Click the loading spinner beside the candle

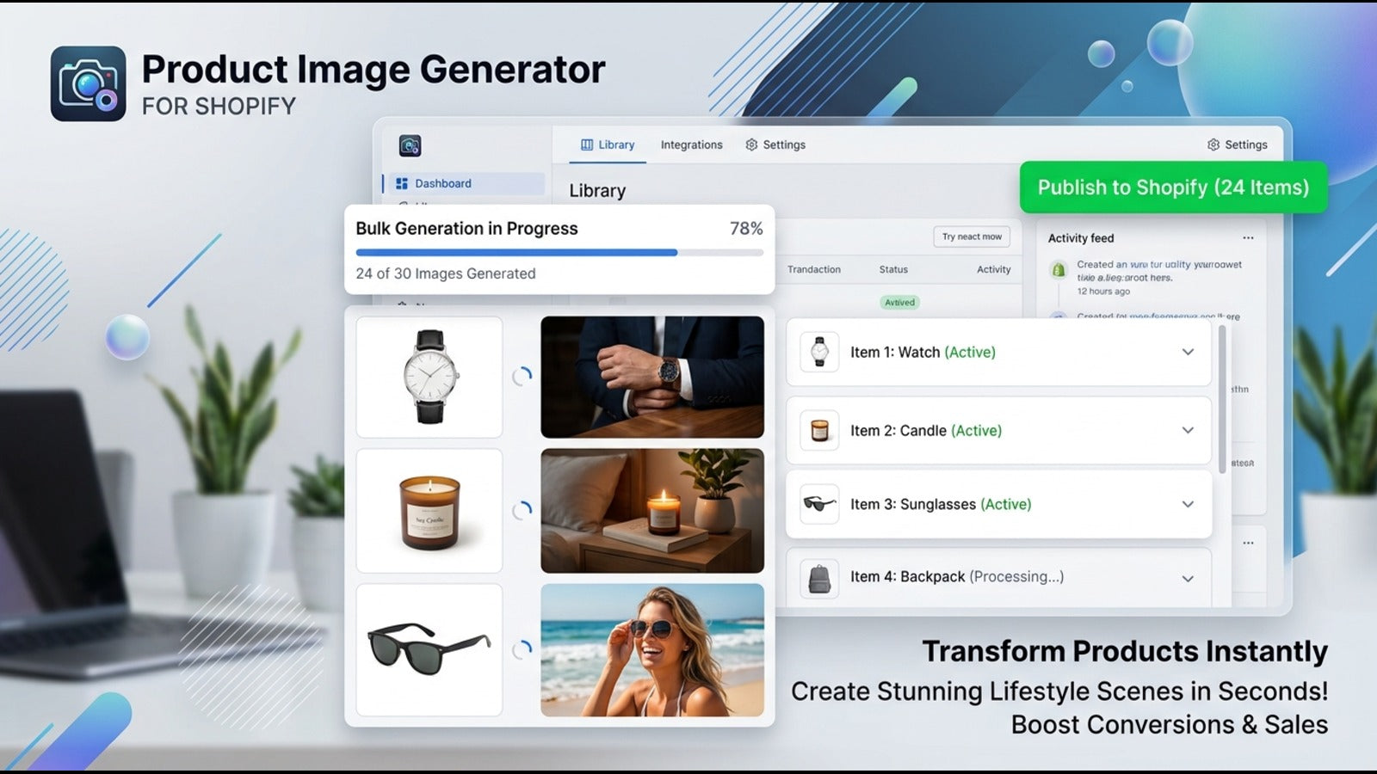click(x=522, y=511)
